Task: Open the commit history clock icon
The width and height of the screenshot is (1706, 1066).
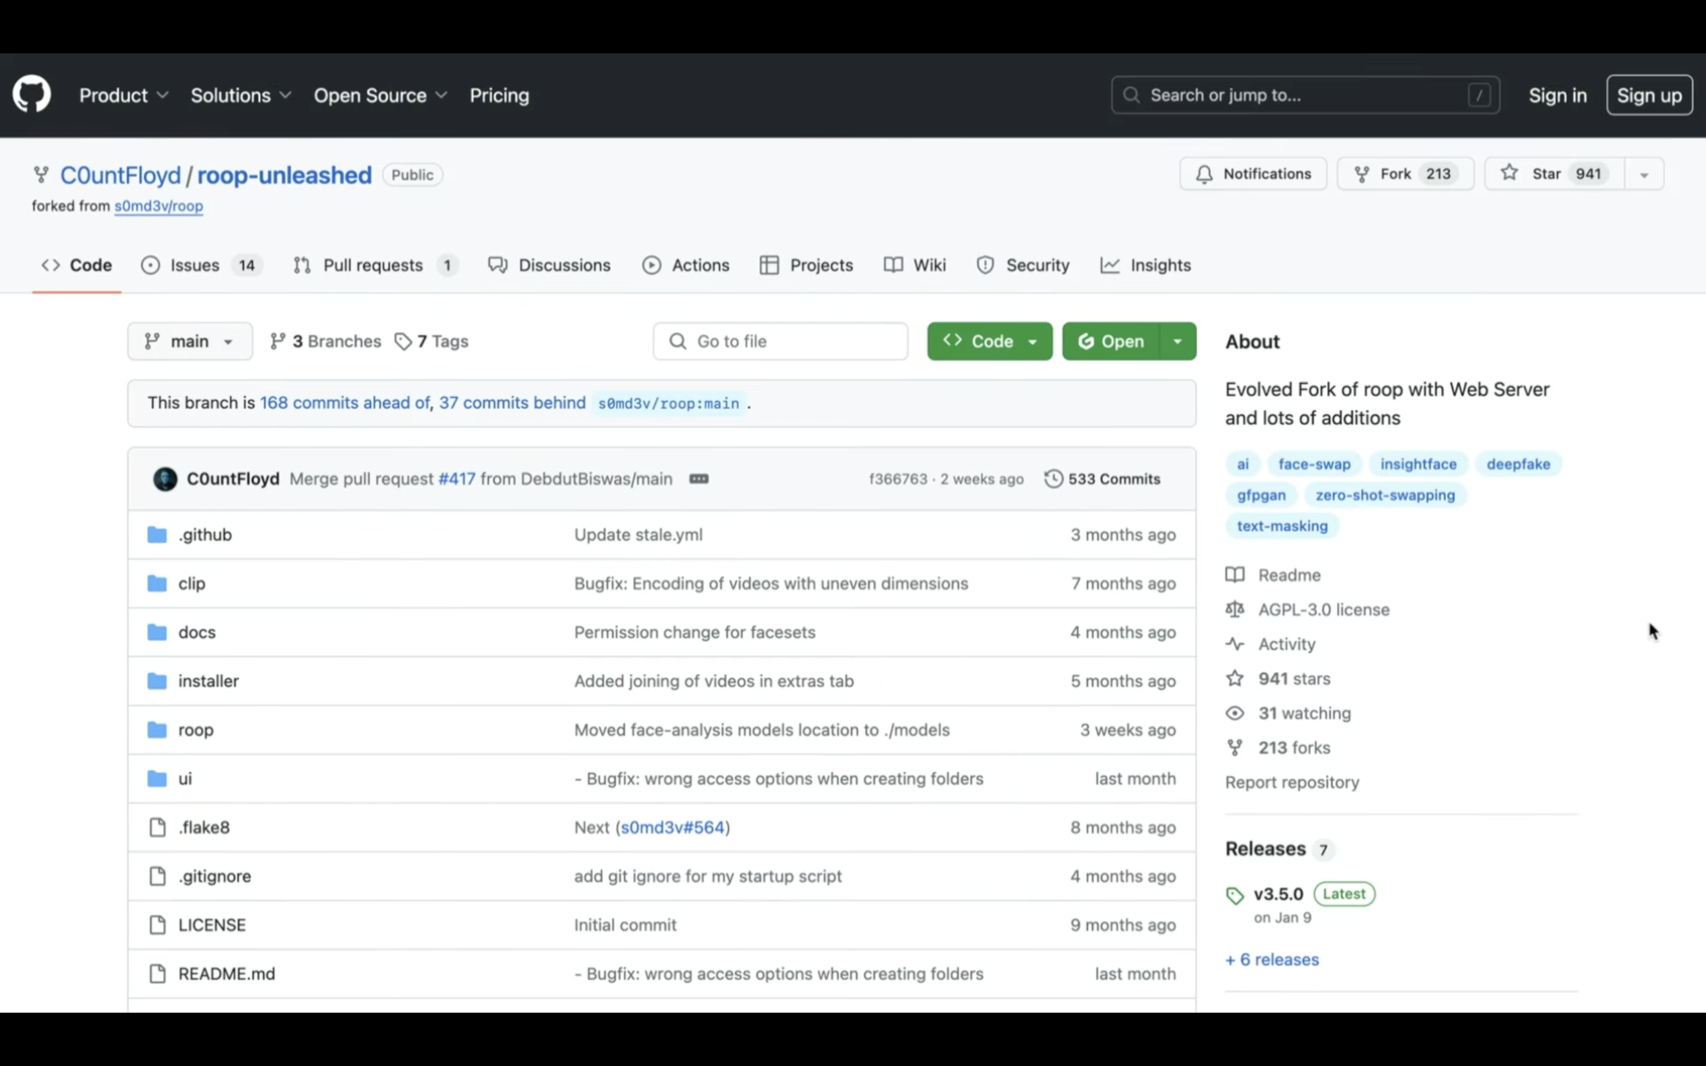Action: pos(1053,479)
